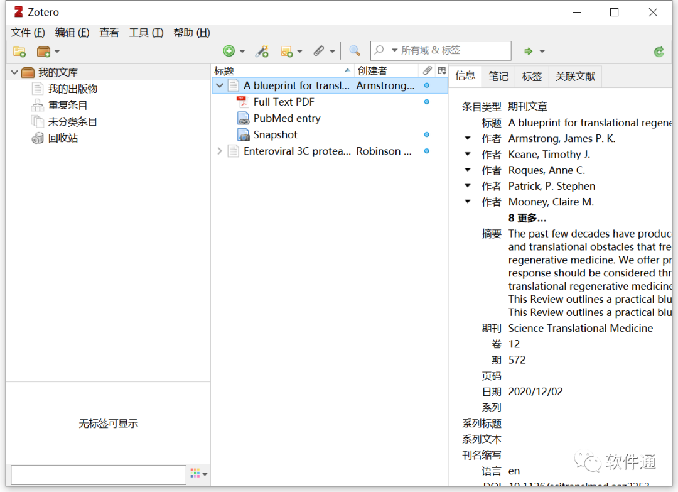Switch to the 标签 tab
Viewport: 678px width, 492px height.
pos(532,77)
